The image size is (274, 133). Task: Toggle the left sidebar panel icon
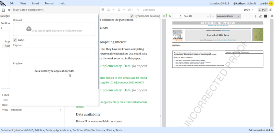(3, 10)
